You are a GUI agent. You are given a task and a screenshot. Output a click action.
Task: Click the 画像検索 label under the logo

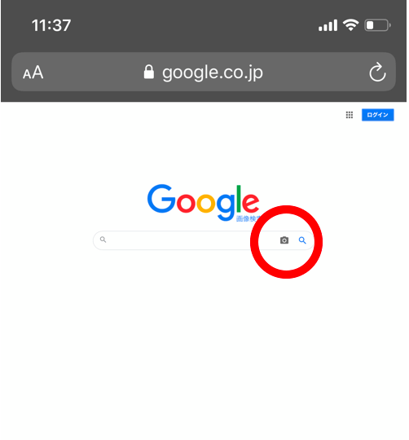click(x=248, y=218)
